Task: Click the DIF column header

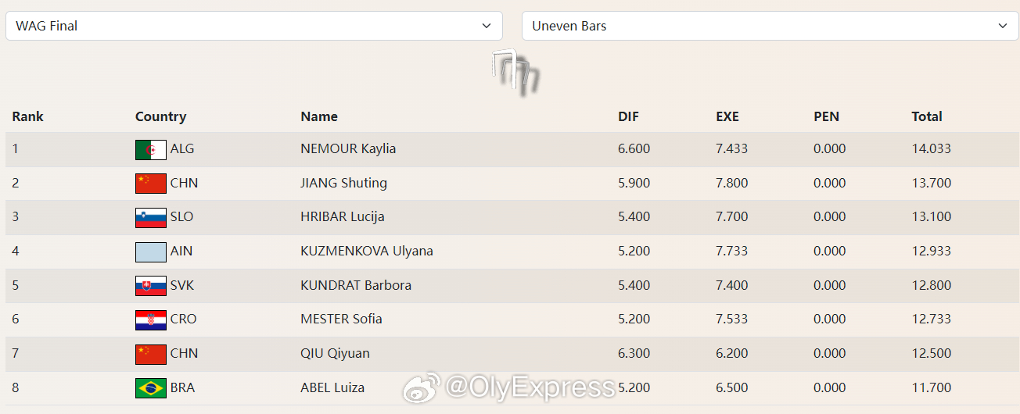Action: click(628, 116)
